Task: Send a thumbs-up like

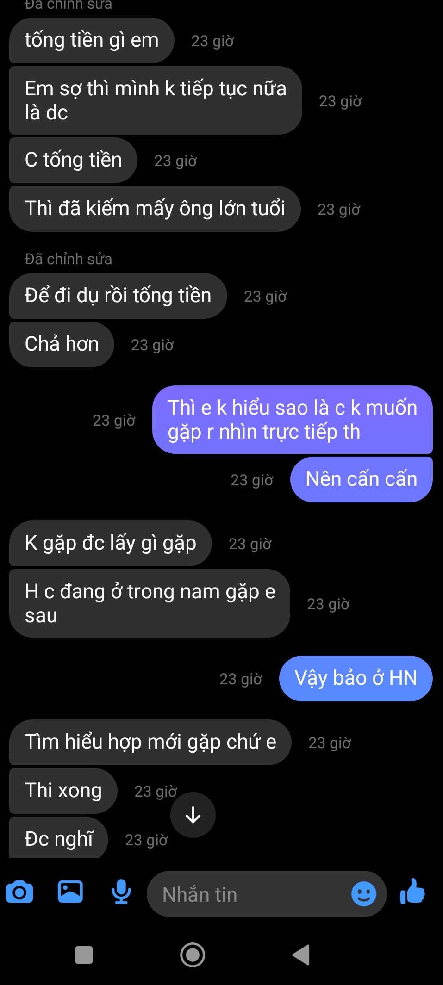Action: [x=412, y=892]
